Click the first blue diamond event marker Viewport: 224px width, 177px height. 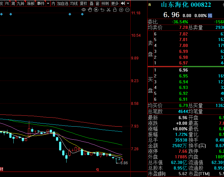2,14
